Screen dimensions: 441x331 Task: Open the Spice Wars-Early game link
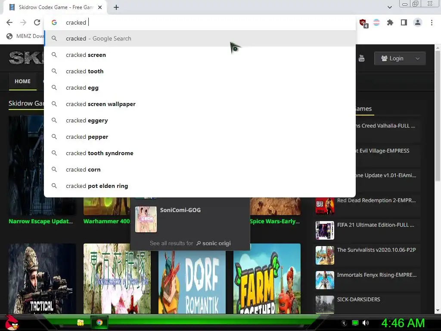[x=275, y=221]
